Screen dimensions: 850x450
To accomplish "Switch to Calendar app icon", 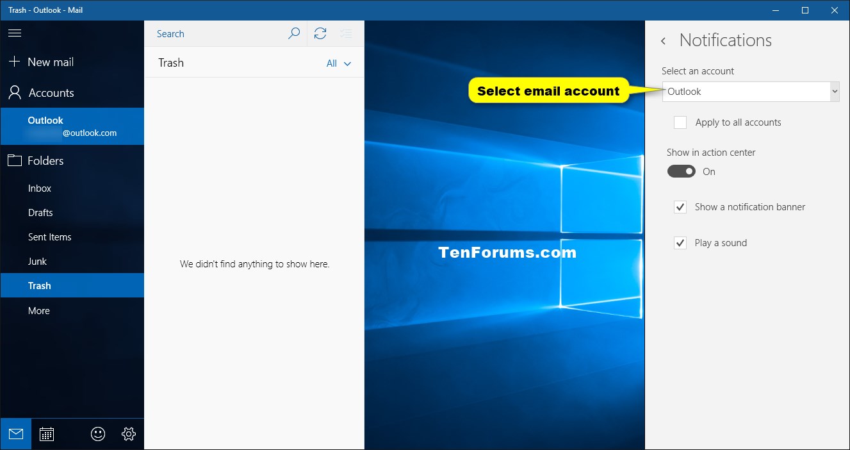I will pyautogui.click(x=46, y=434).
